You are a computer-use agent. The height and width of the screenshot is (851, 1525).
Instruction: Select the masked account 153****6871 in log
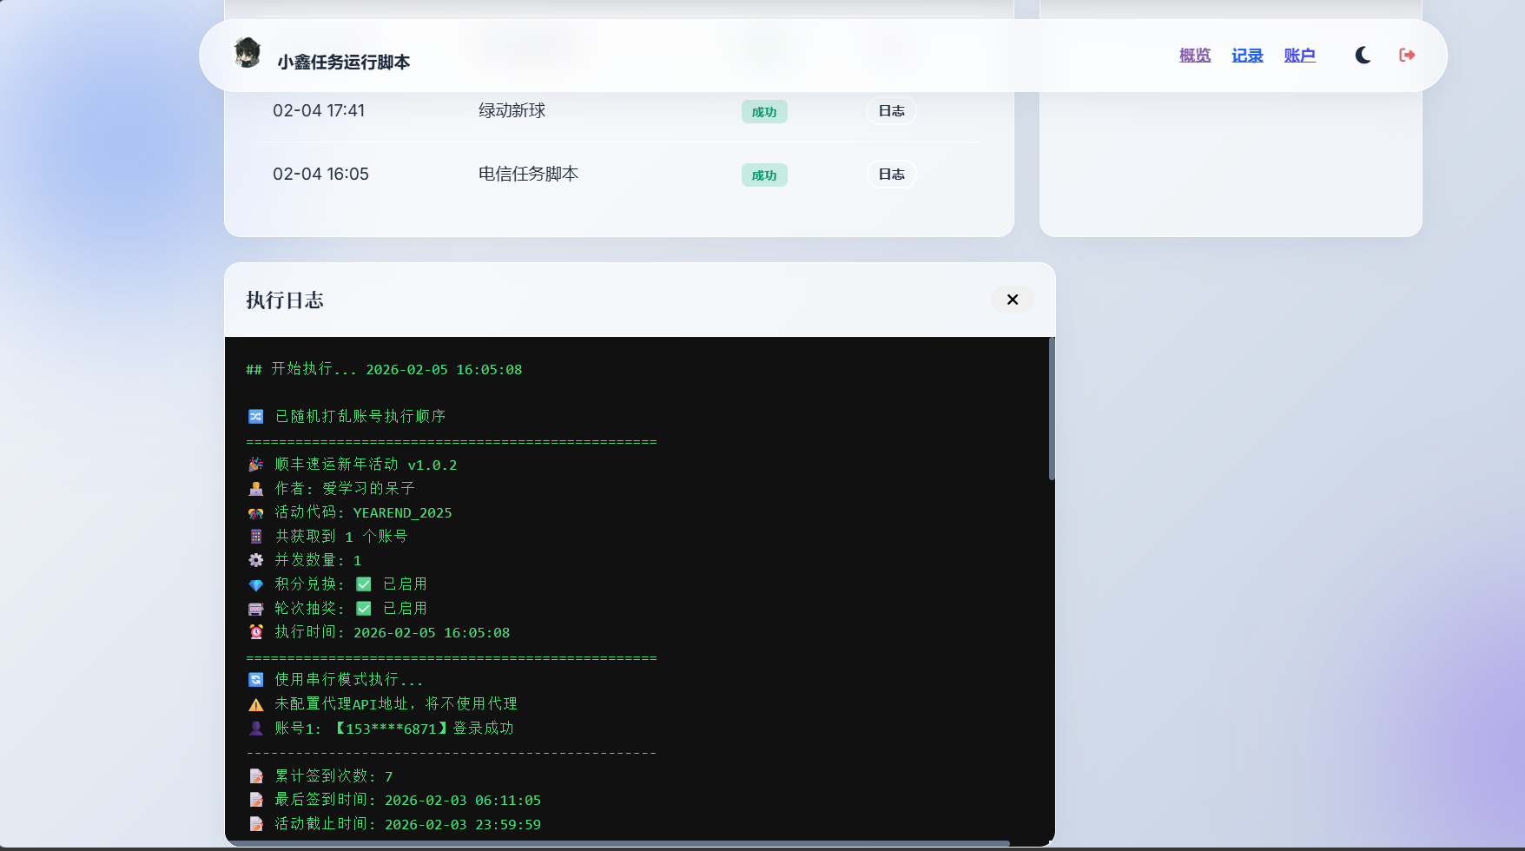point(389,729)
